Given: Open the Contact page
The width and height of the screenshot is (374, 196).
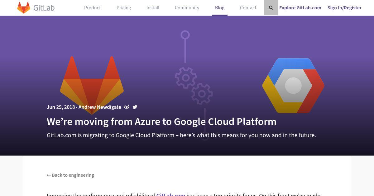Looking at the screenshot, I should 248,8.
